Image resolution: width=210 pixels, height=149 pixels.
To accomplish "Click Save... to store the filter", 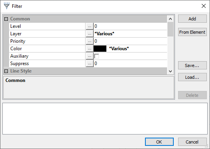I will click(x=192, y=65).
